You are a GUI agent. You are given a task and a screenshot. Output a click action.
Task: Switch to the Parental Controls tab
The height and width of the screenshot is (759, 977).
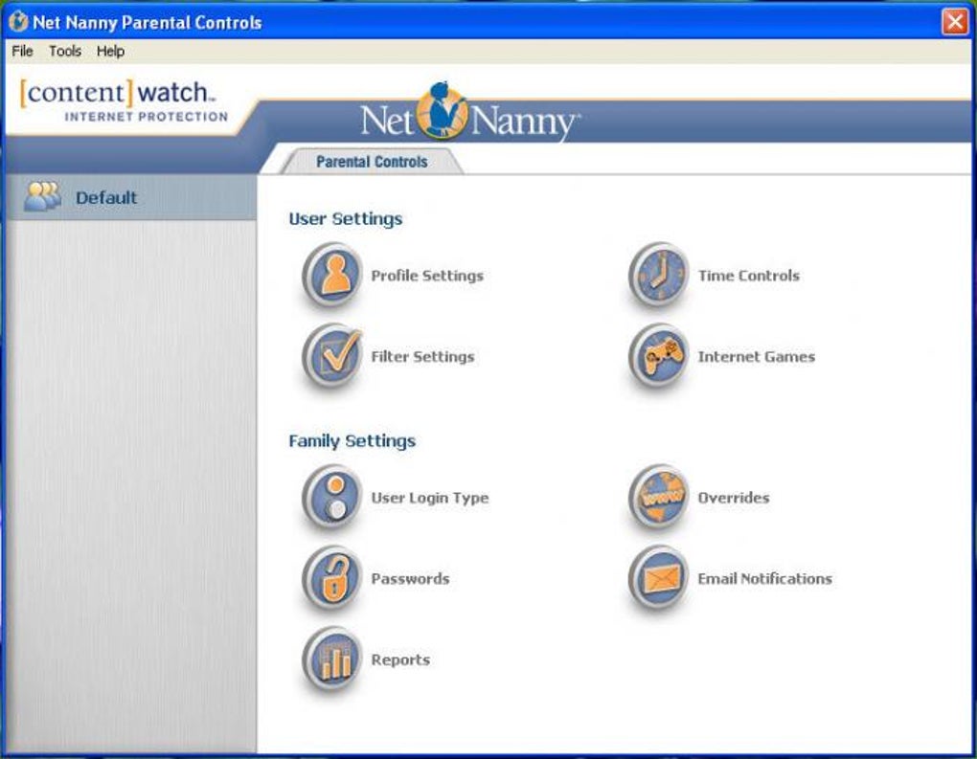372,162
